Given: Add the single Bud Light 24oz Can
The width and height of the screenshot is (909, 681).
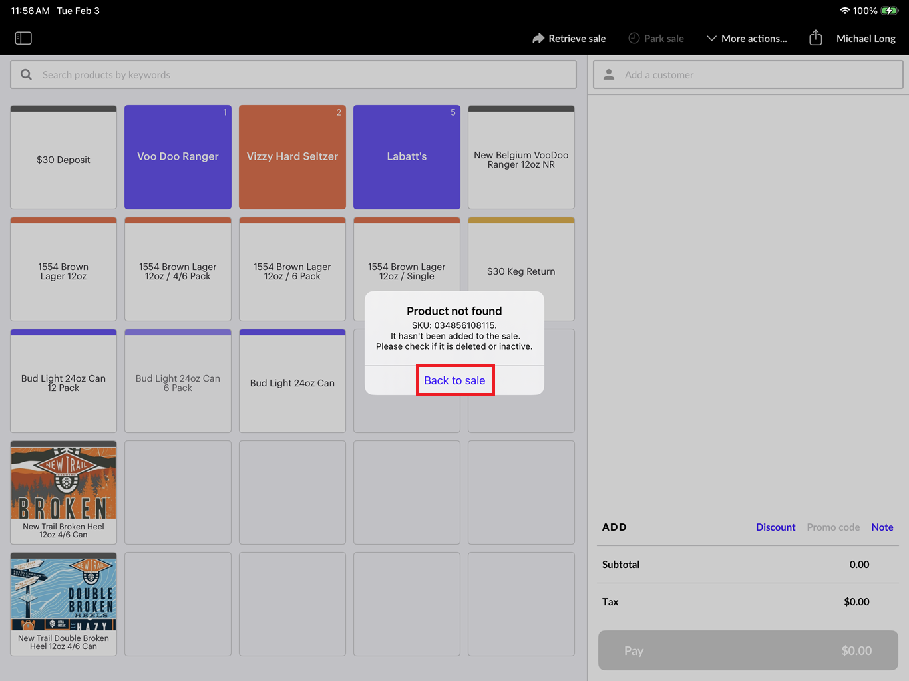Looking at the screenshot, I should (x=292, y=381).
